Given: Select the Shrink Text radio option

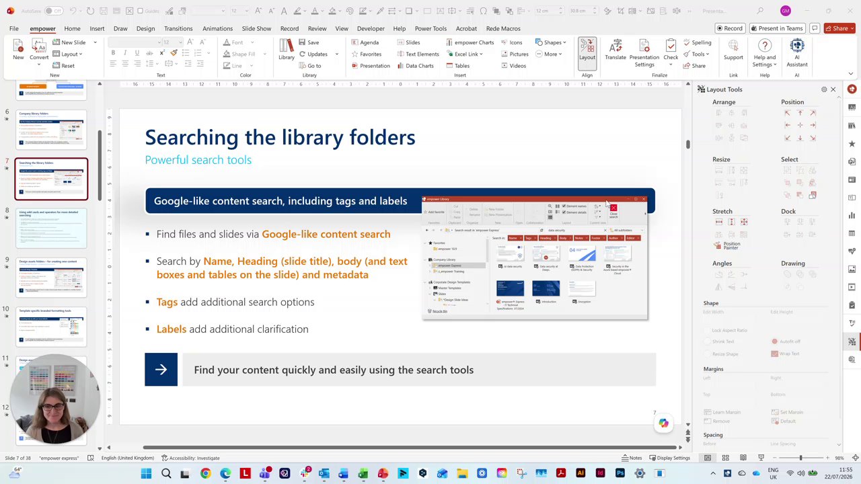Looking at the screenshot, I should point(707,341).
